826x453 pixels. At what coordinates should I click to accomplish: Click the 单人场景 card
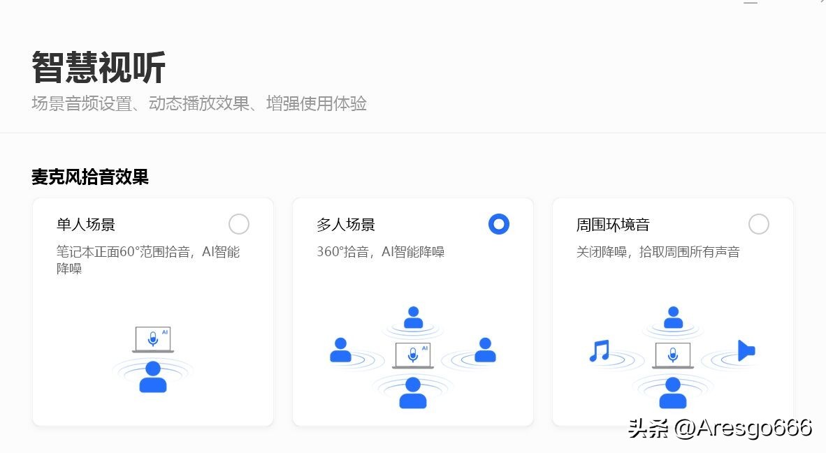(x=153, y=311)
